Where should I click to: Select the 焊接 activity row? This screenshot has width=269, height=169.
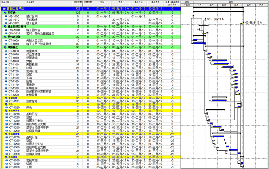click(30, 61)
